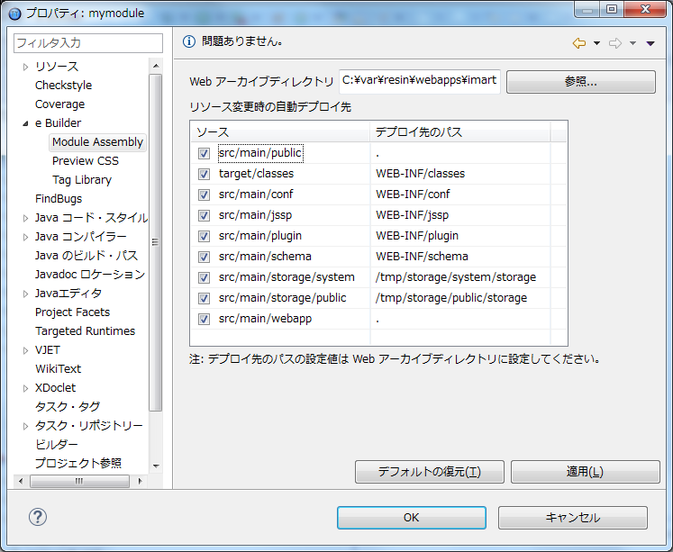
Task: Select Module Assembly in the tree
Action: 97,142
